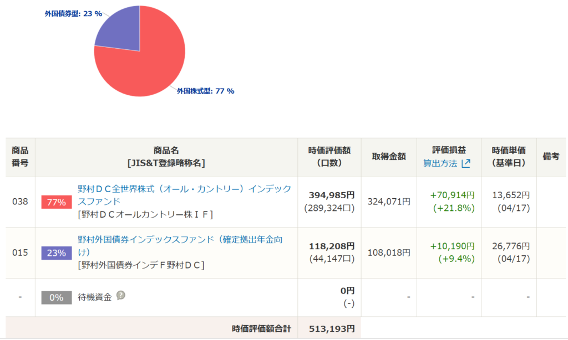
Task: Click the red 77% allocation badge
Action: click(56, 202)
